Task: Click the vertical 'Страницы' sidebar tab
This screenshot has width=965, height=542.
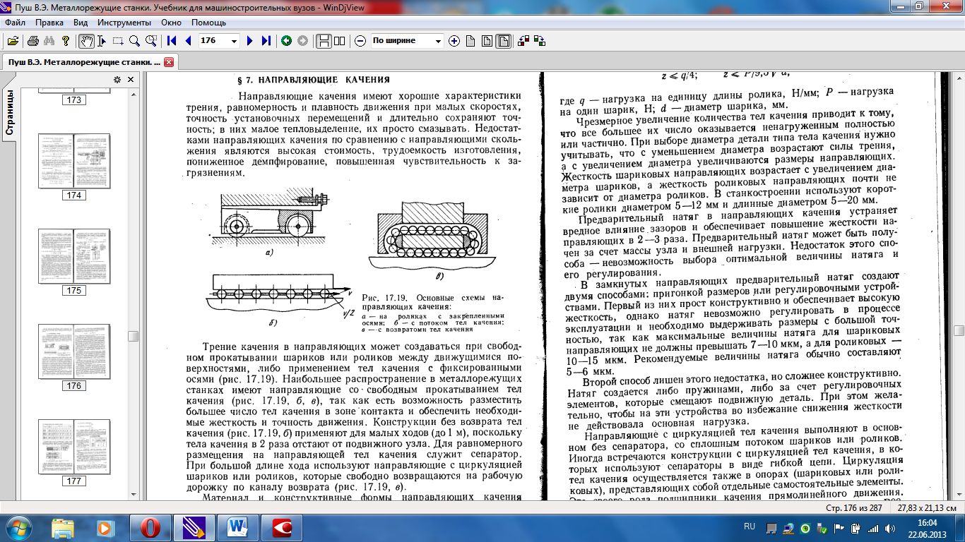Action: point(10,112)
